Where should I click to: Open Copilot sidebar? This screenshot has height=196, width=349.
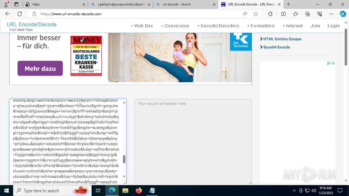[x=343, y=14]
